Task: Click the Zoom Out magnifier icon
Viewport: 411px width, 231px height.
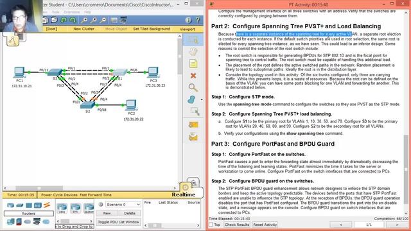Action: point(103,20)
